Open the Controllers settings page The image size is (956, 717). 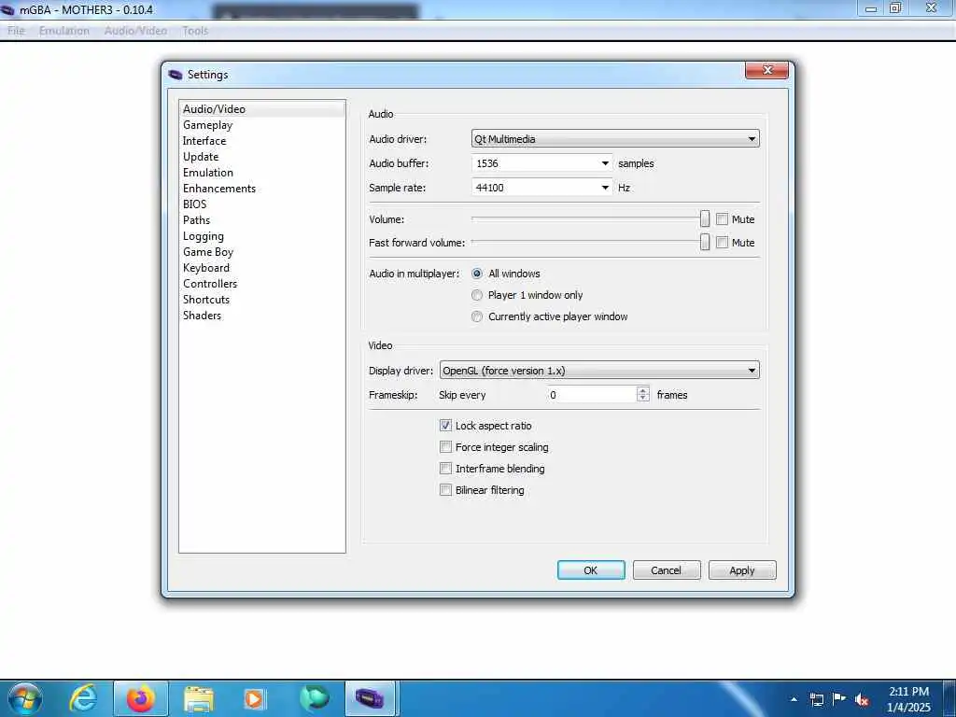tap(262, 284)
